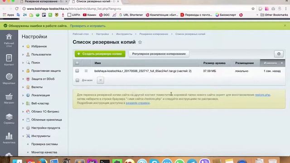Click the Защита от DDoS icon
Viewport: 290px width, 163px height.
click(x=28, y=79)
